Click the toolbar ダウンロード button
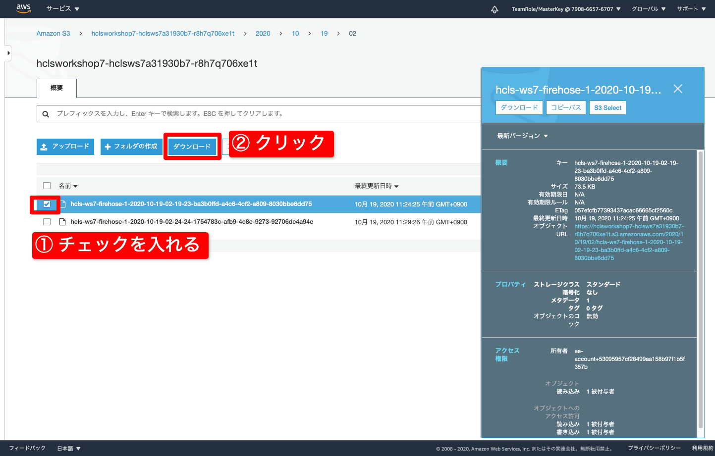The height and width of the screenshot is (456, 715). pos(192,147)
